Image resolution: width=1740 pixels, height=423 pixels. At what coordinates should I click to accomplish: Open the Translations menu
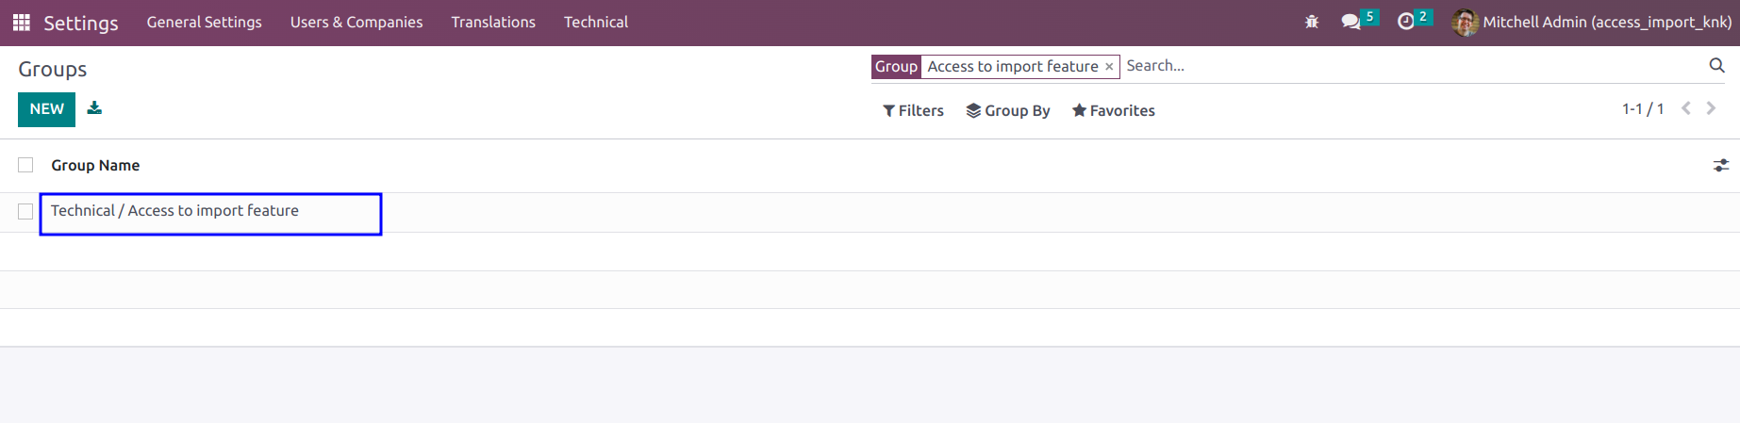[x=493, y=22]
